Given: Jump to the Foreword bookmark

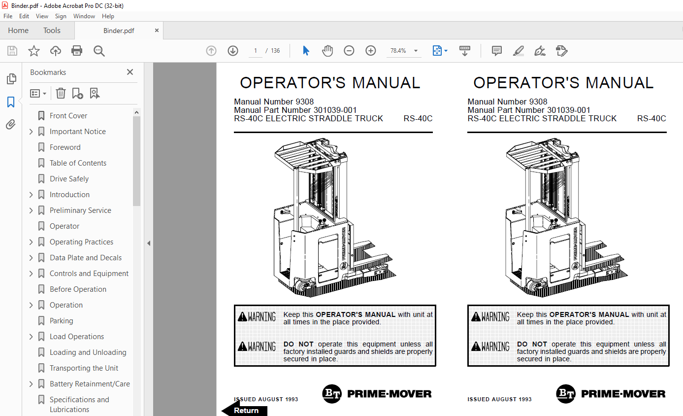Looking at the screenshot, I should (x=65, y=147).
